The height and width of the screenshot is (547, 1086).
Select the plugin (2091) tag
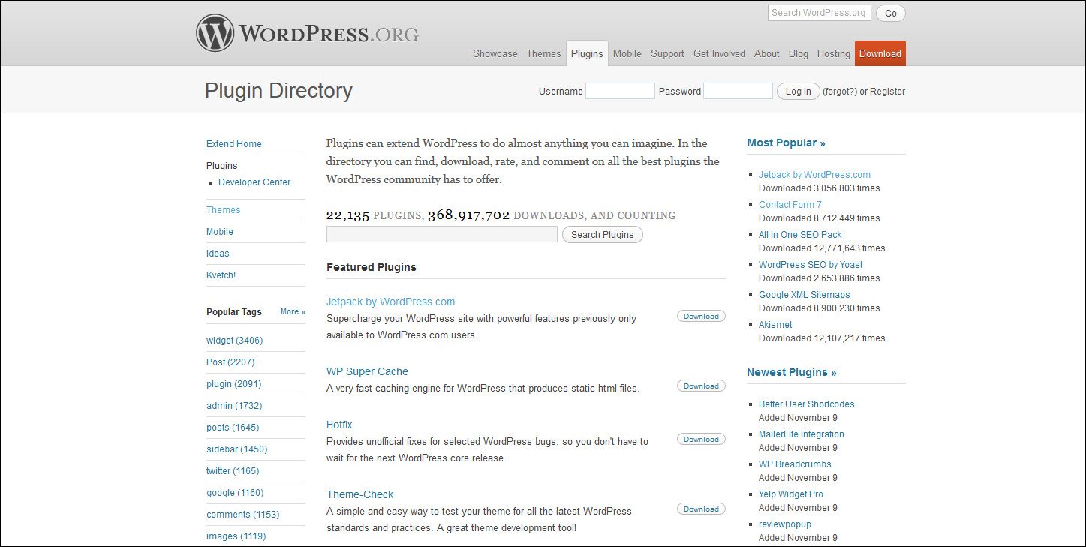point(234,384)
